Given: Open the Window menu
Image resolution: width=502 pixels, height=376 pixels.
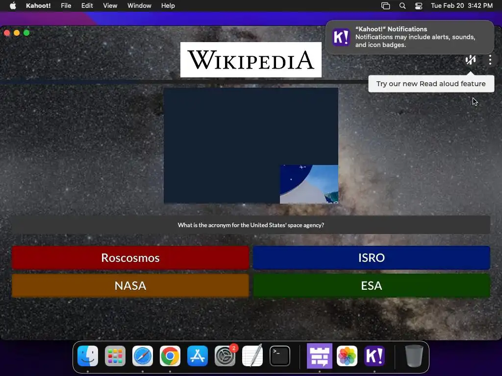Looking at the screenshot, I should coord(139,5).
